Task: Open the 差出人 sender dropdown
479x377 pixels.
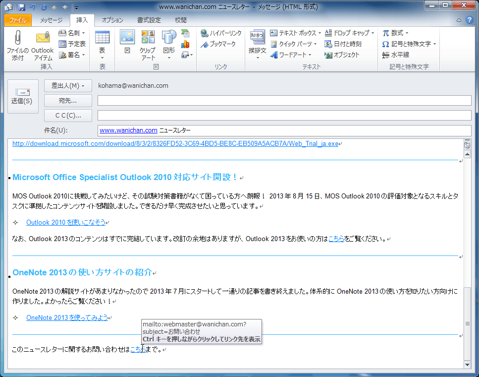Action: 68,86
